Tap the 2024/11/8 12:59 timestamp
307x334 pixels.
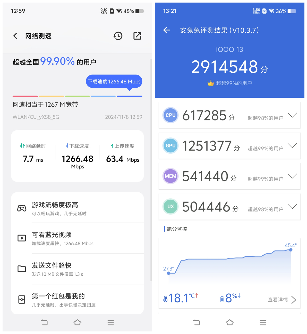[124, 117]
